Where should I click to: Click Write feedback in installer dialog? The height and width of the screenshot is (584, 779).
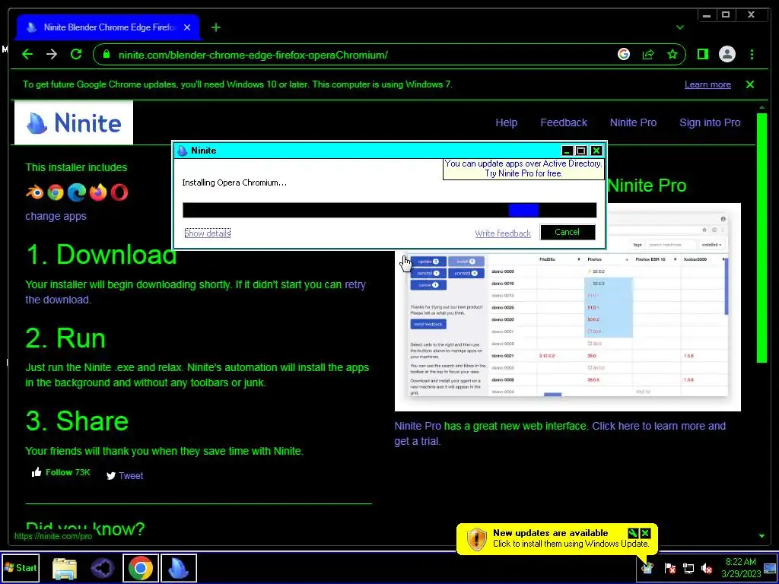pos(503,233)
